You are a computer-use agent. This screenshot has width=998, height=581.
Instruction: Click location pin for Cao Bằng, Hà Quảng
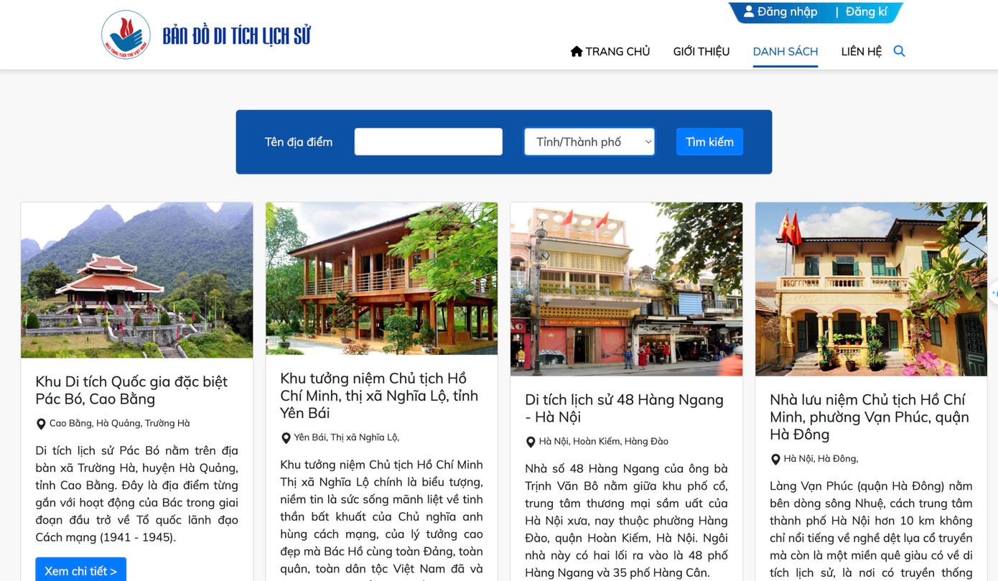pos(41,424)
